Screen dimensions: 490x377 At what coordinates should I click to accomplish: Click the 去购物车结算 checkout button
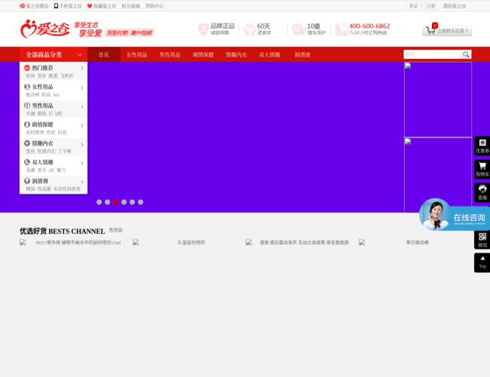(447, 31)
